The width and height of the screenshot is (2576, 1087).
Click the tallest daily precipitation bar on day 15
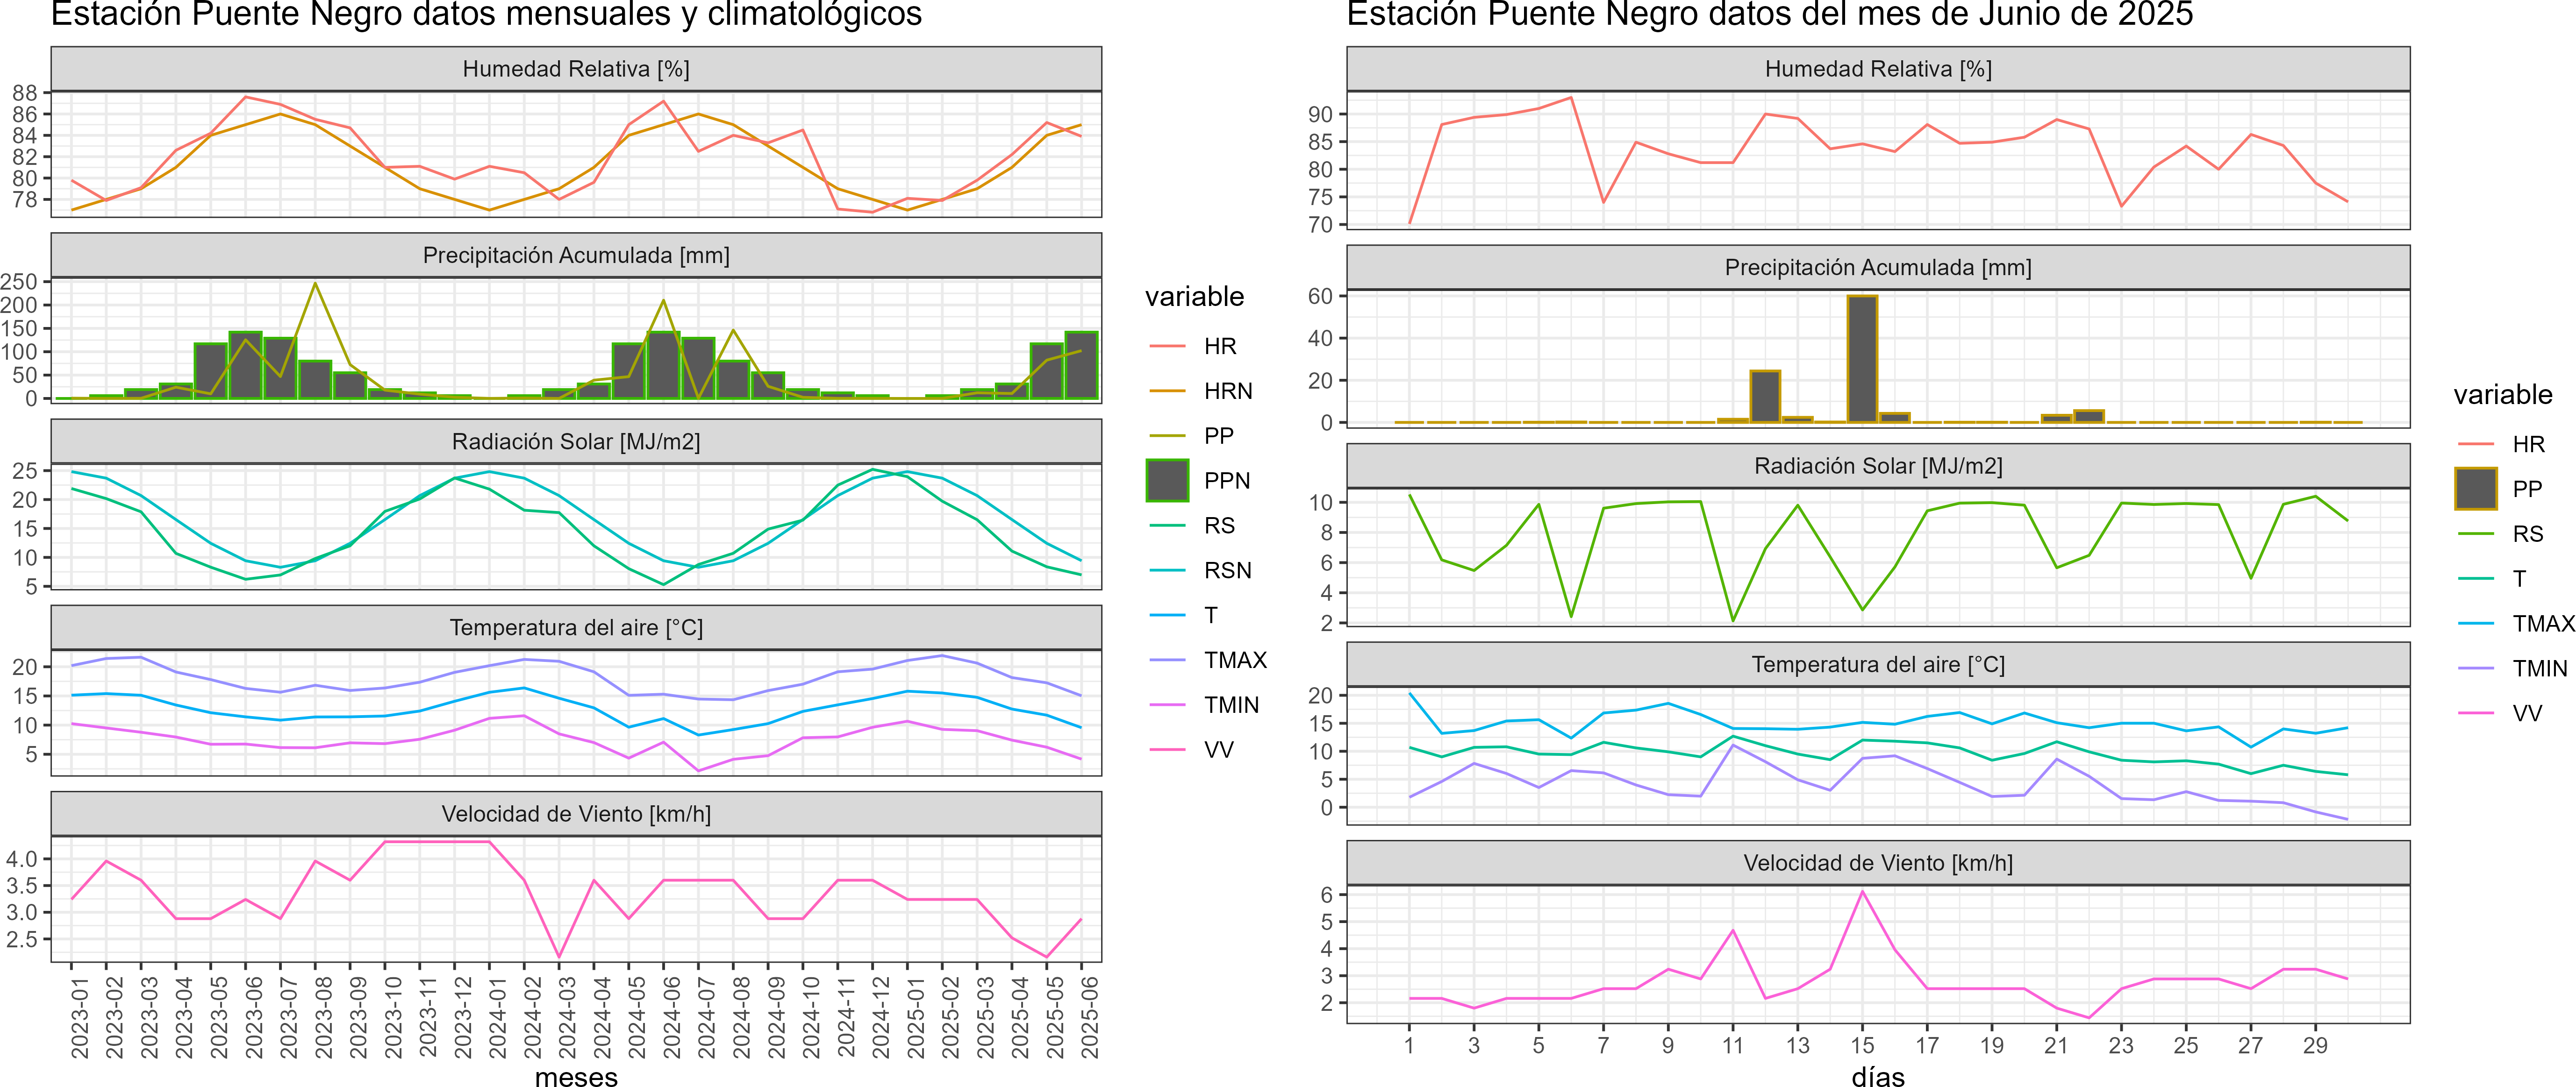click(x=1862, y=359)
